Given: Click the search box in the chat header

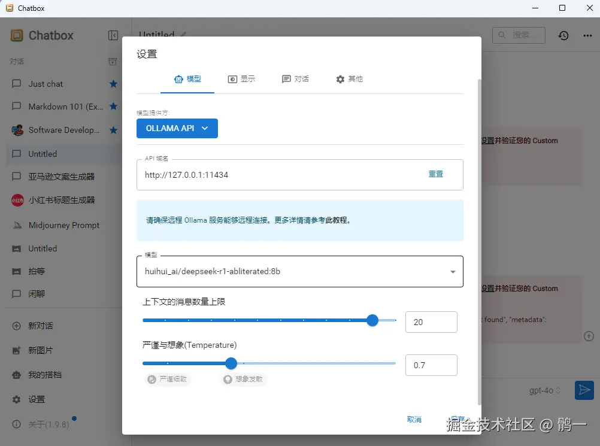Looking at the screenshot, I should (519, 35).
